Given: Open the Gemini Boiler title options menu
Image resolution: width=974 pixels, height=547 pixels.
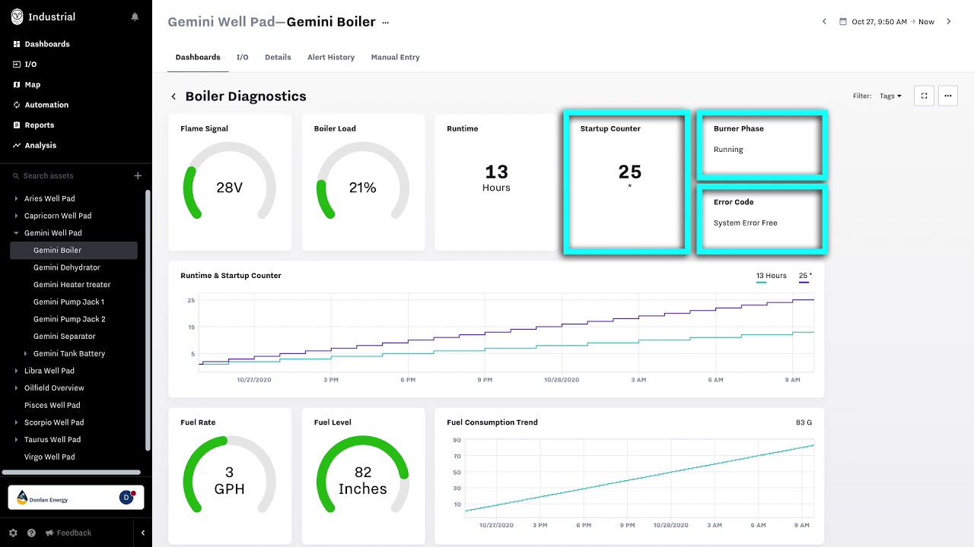Looking at the screenshot, I should pos(385,22).
